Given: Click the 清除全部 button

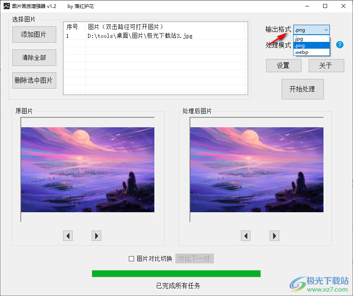Looking at the screenshot, I should coord(34,57).
